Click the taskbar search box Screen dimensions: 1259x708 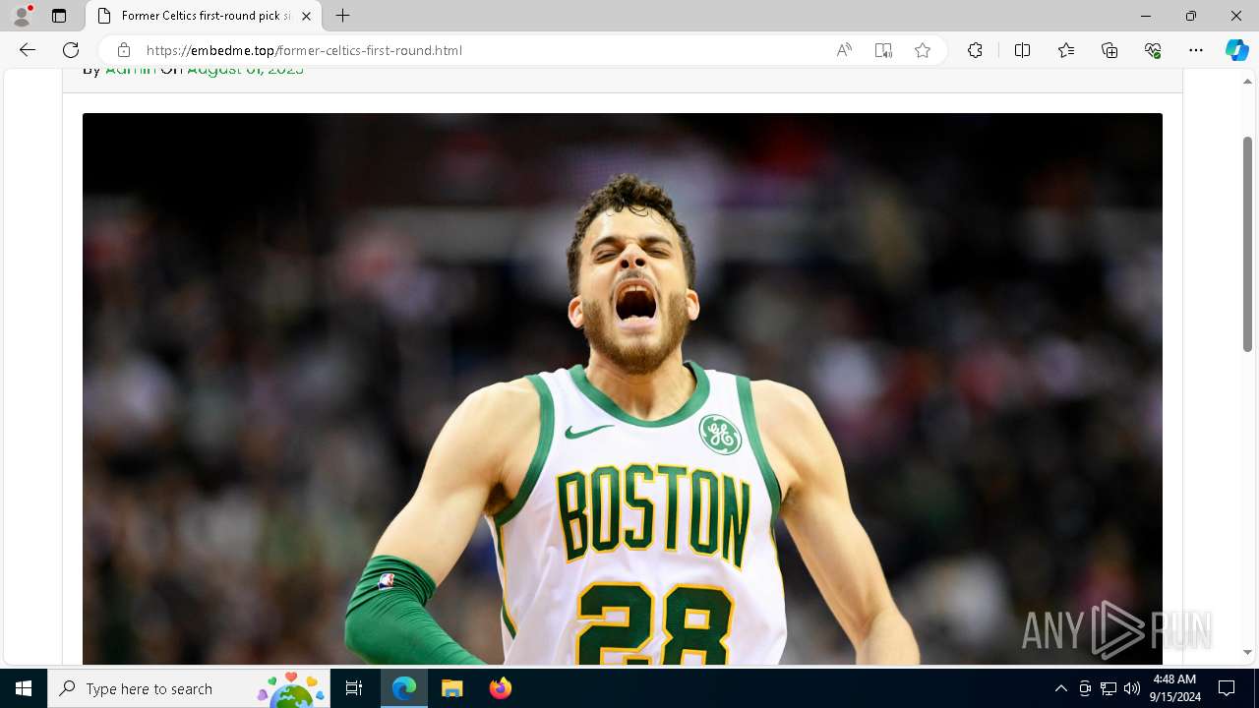click(189, 688)
